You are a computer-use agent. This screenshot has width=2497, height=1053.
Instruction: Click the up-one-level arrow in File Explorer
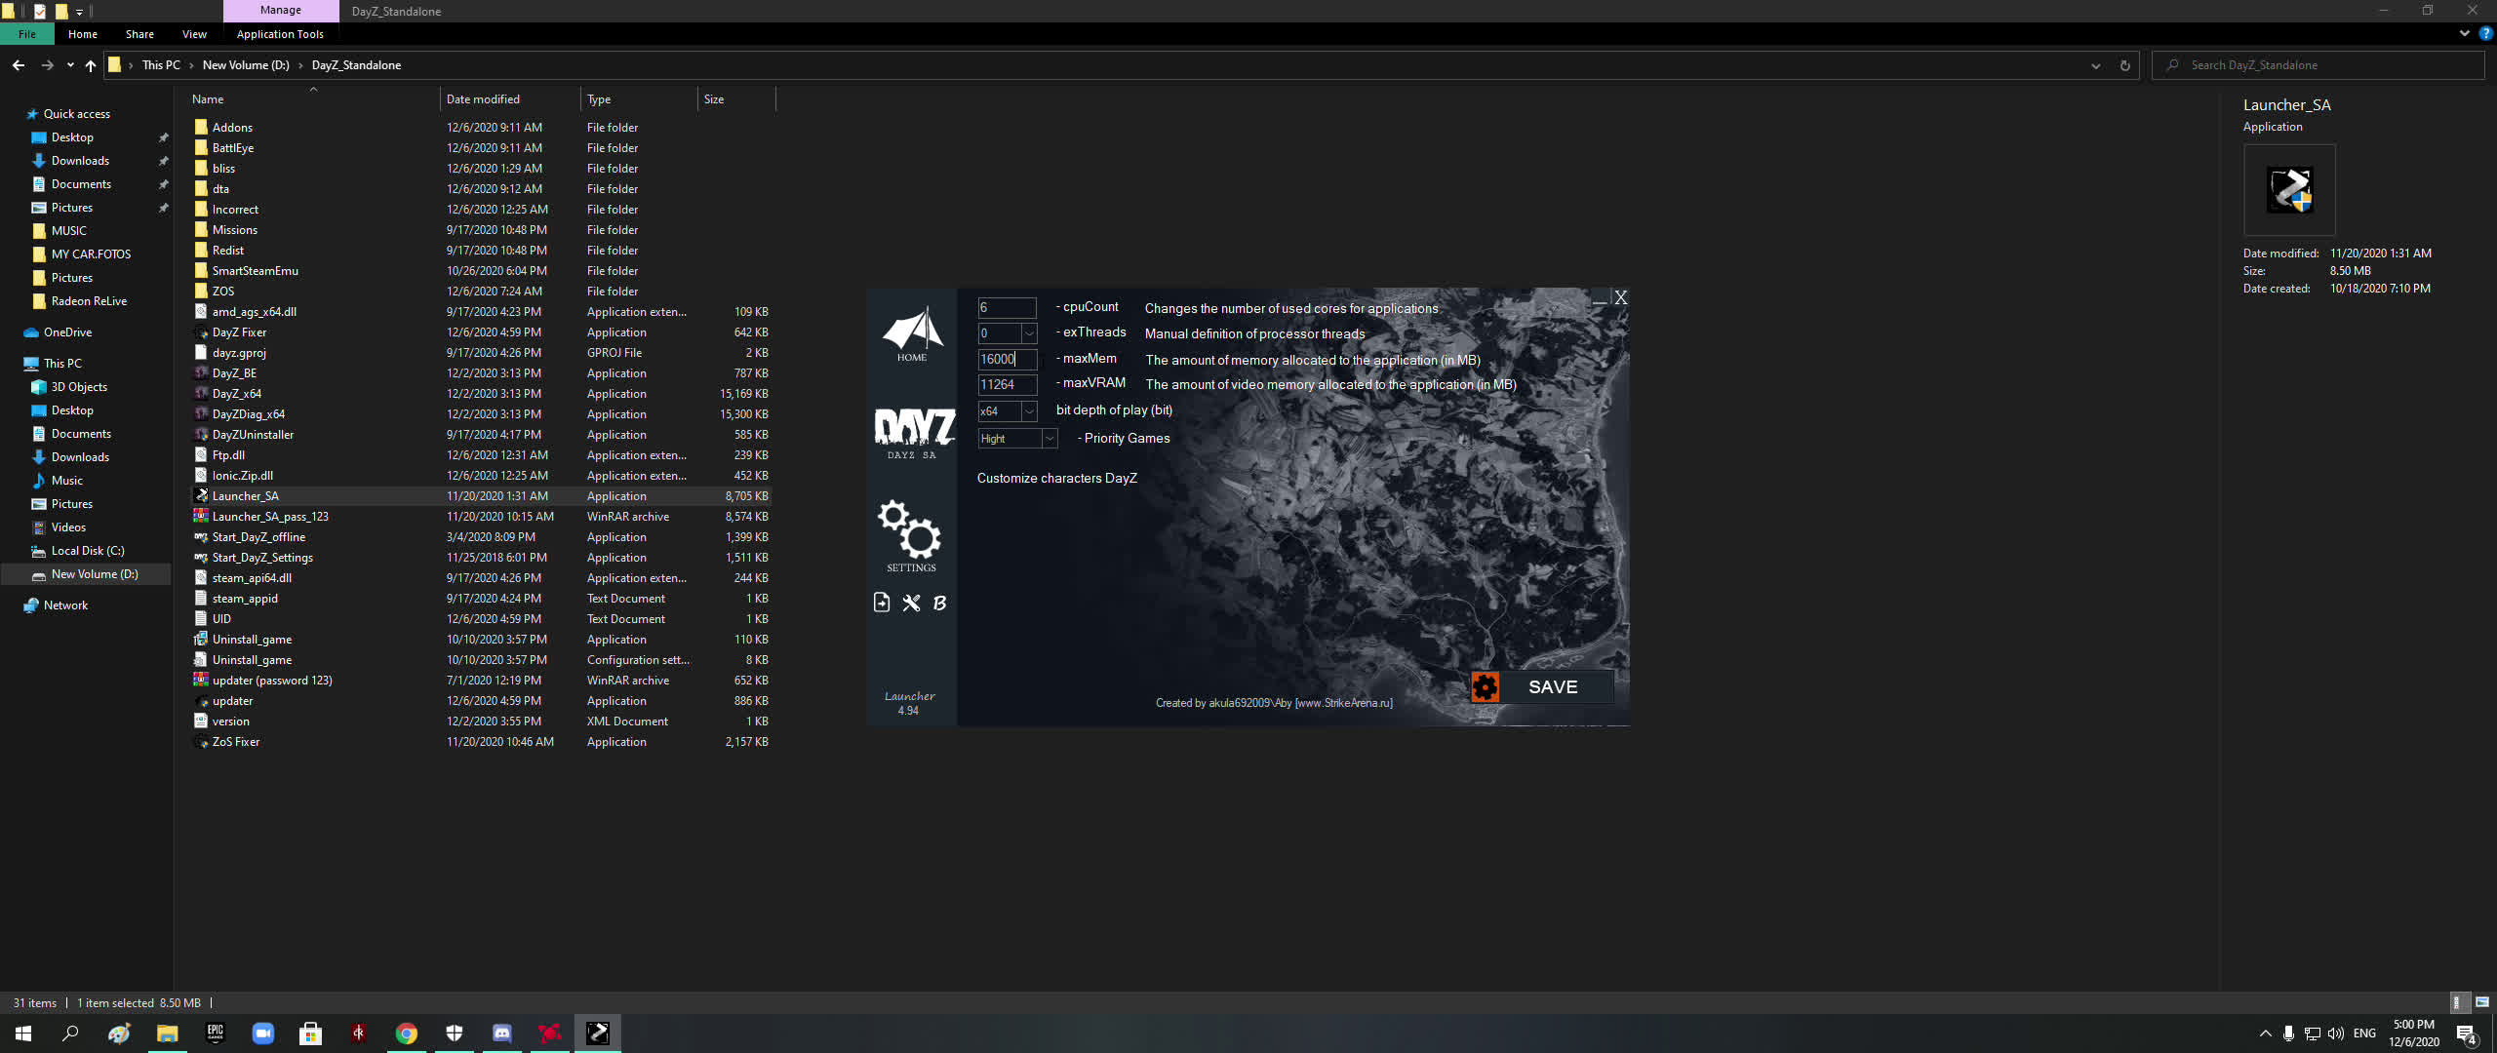coord(90,65)
